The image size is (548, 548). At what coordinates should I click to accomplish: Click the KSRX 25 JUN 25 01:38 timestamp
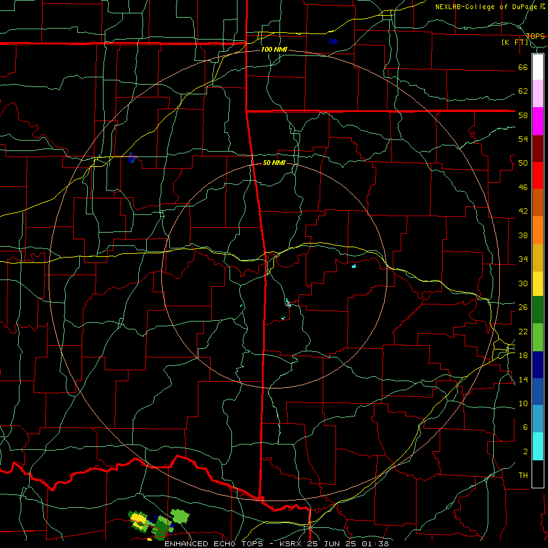tap(334, 544)
